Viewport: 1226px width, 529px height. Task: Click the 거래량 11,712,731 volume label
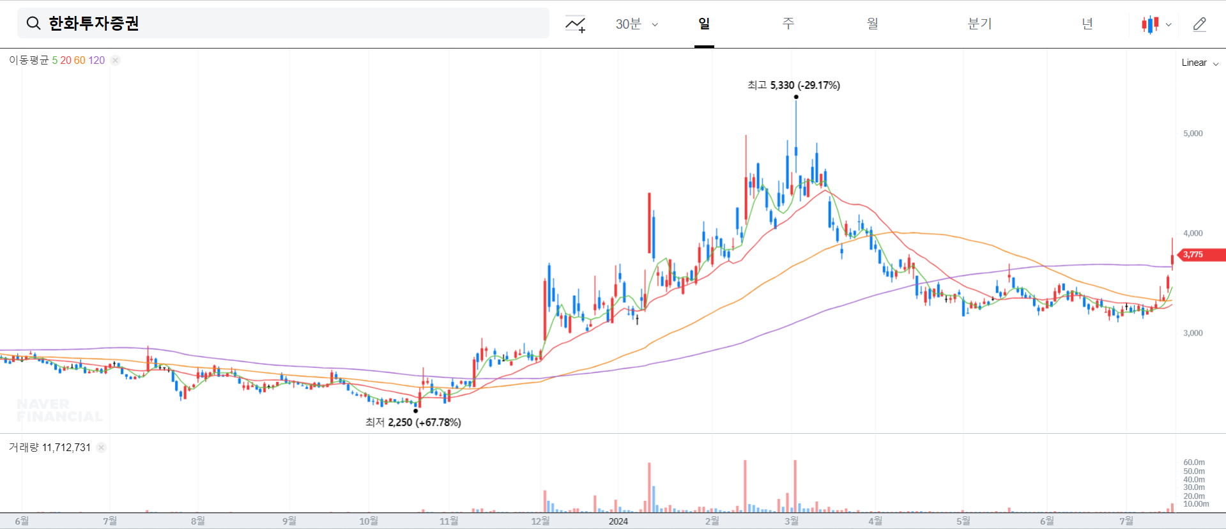pos(50,447)
